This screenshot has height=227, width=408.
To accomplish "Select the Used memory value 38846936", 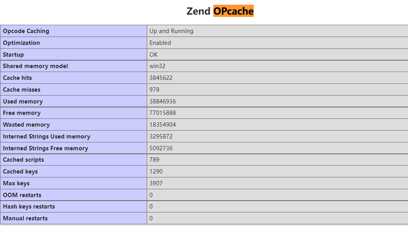I will pyautogui.click(x=162, y=102).
